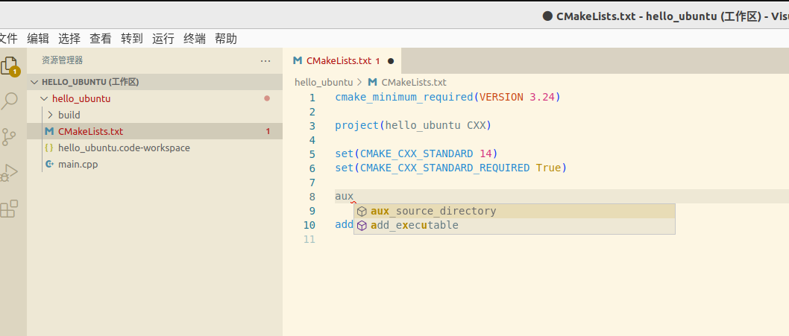Click the CMAKE_CXX_STANDARD_REQUIRED True line
The height and width of the screenshot is (336, 789).
451,168
